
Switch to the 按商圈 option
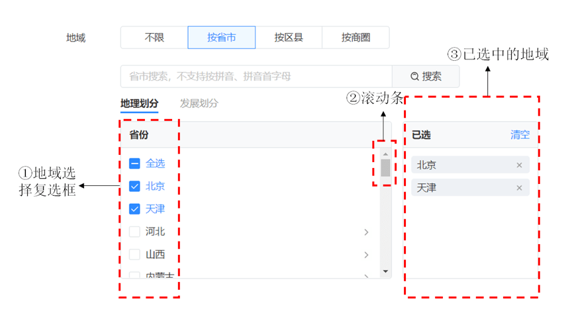pyautogui.click(x=356, y=38)
